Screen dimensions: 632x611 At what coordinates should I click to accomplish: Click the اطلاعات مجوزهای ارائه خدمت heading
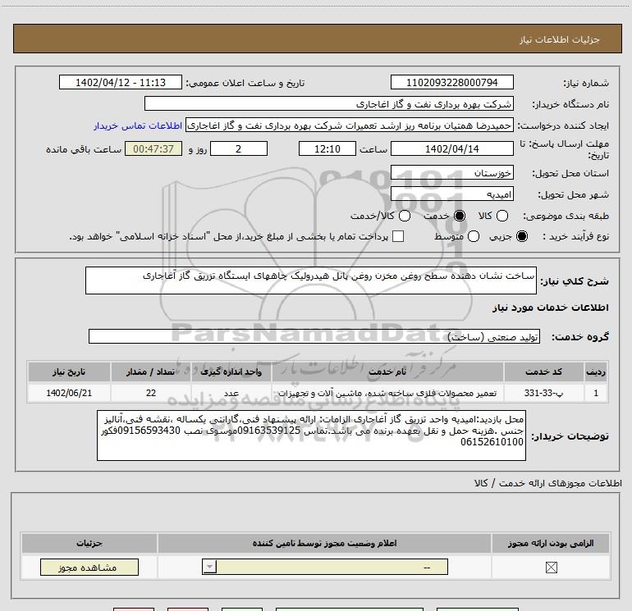(x=547, y=483)
